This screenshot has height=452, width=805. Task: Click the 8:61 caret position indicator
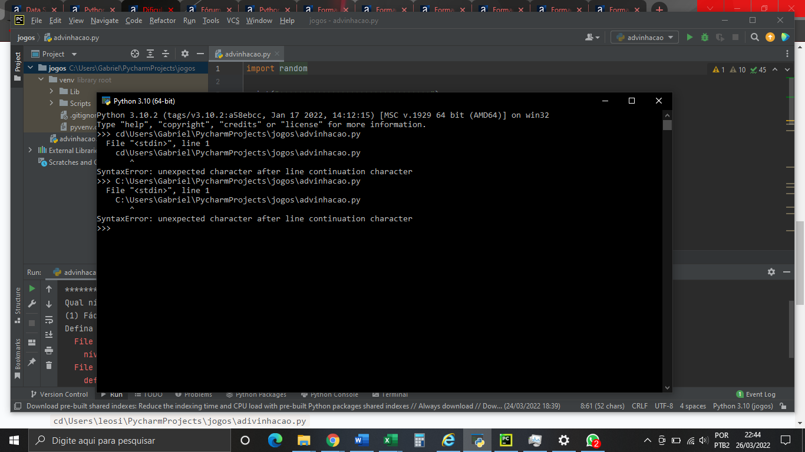[x=602, y=406]
